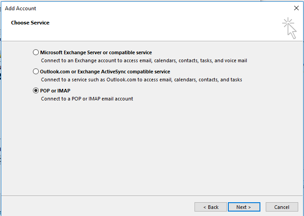Click the word 'tasks' in the Outlook.com description
Screen dimensions: 304x216
click(x=235, y=80)
